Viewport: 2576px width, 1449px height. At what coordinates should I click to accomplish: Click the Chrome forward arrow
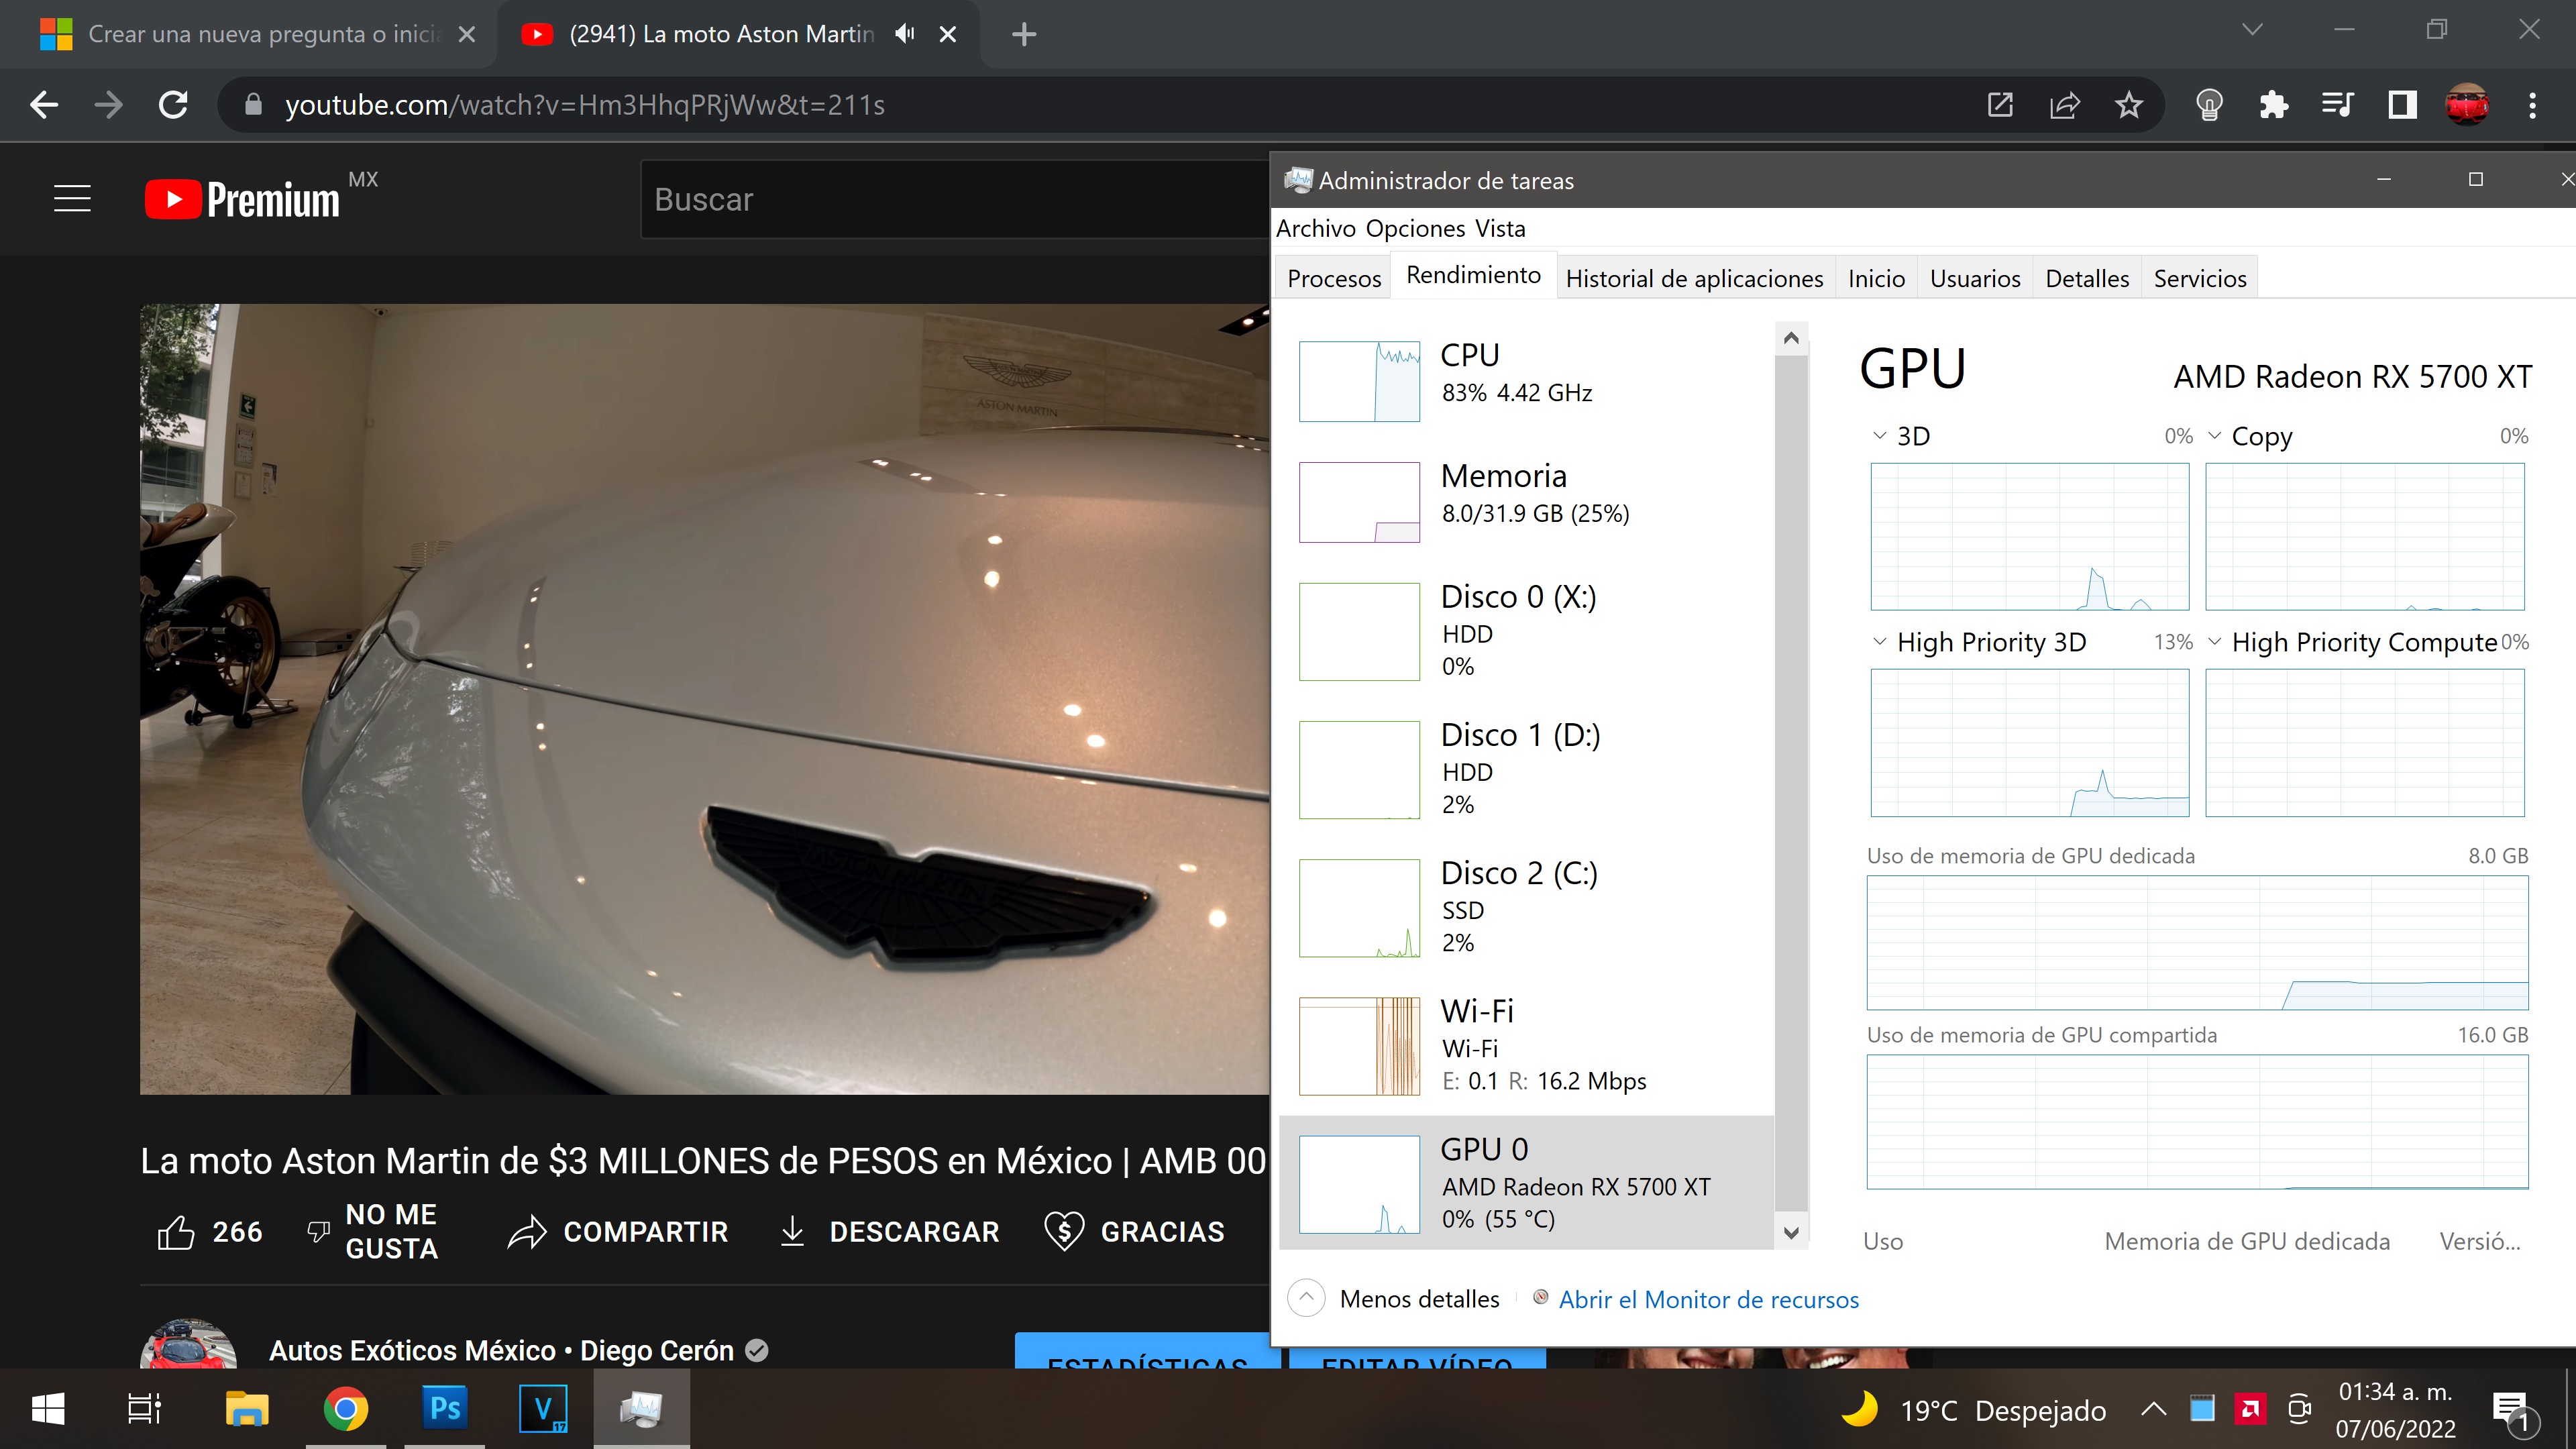pos(108,105)
